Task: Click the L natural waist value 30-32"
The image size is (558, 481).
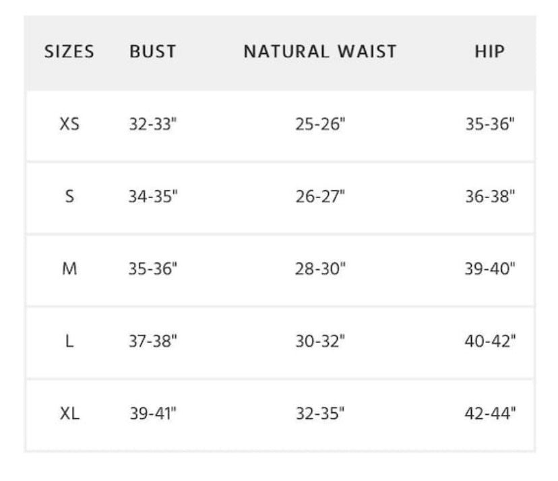Action: (x=320, y=342)
